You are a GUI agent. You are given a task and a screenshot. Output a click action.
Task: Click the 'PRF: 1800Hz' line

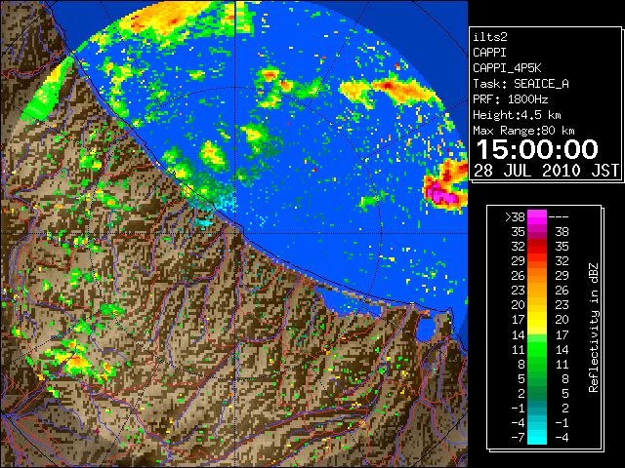click(511, 99)
